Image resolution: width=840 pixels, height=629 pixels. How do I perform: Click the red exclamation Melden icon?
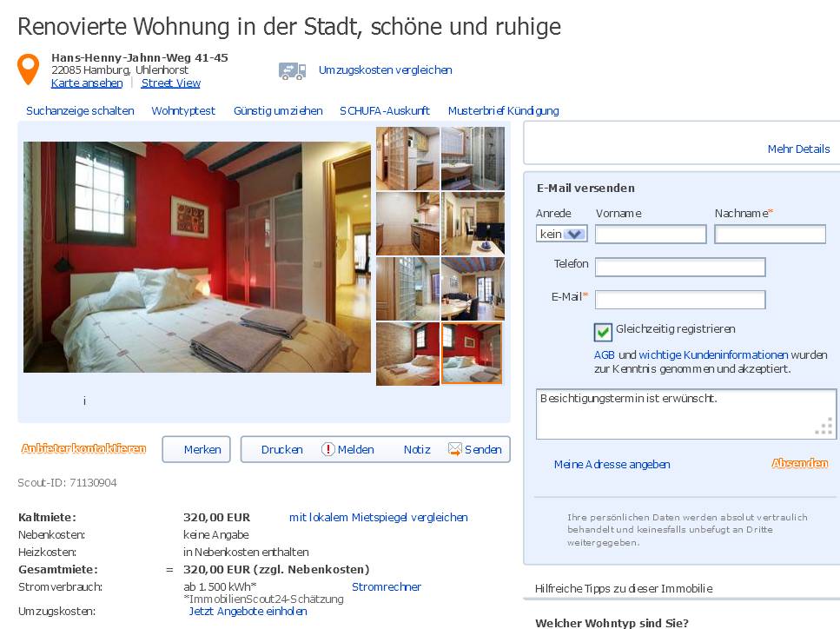pyautogui.click(x=327, y=449)
